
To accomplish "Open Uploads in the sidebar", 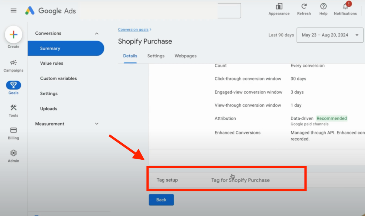I will (48, 109).
